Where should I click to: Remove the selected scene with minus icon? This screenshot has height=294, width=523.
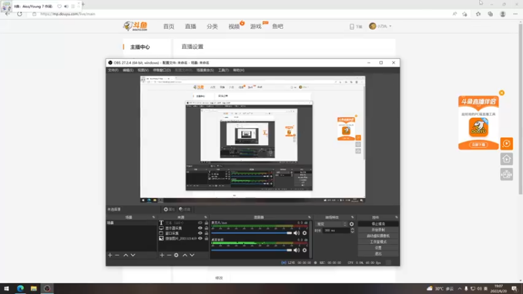(x=117, y=255)
